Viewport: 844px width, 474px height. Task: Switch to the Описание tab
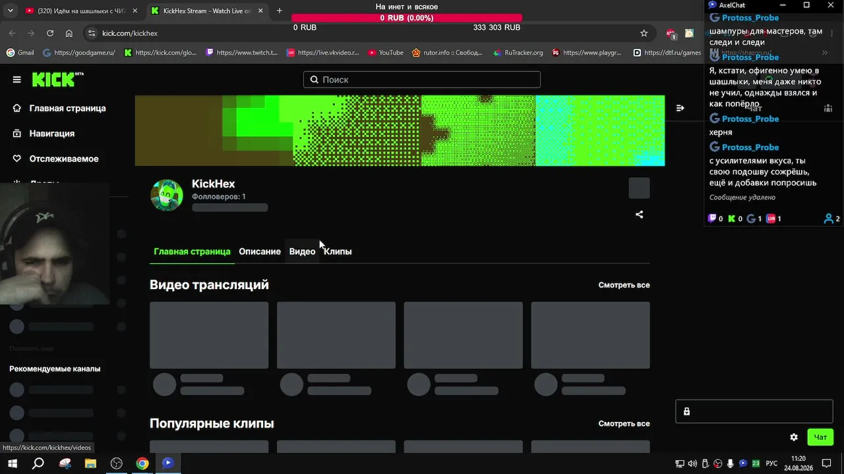click(260, 251)
